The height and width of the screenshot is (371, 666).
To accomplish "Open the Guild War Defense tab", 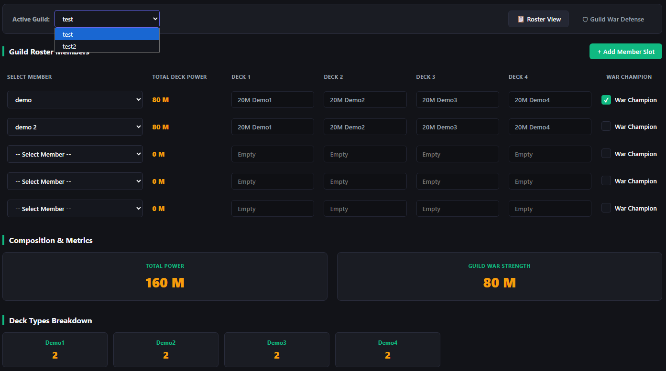I will [x=613, y=19].
